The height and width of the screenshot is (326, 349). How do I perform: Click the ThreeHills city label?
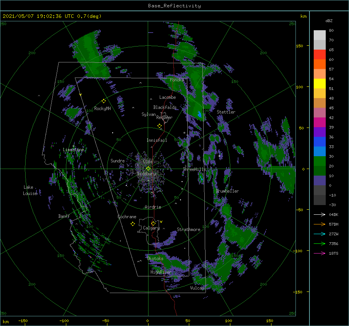(195, 169)
